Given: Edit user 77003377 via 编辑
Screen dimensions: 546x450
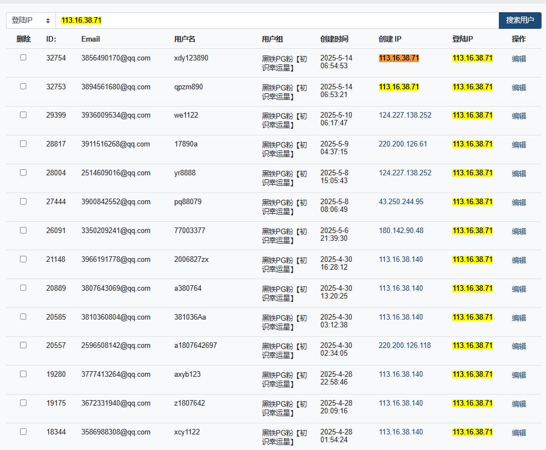Looking at the screenshot, I should 519,231.
